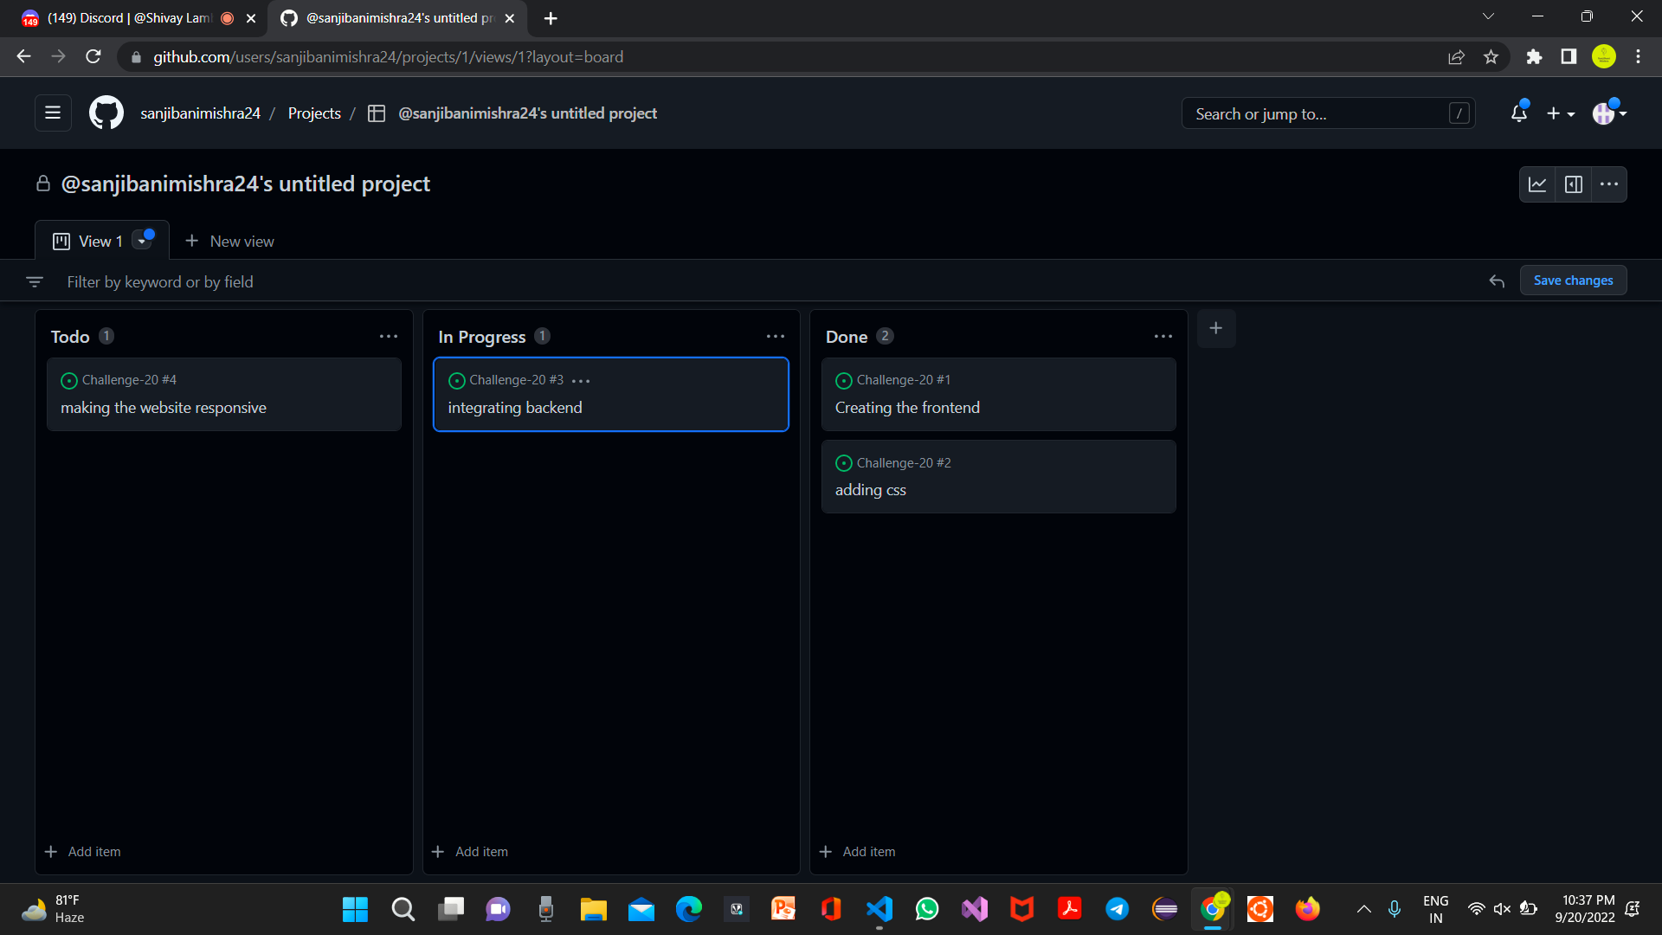Click the filter funnel icon beside the filter bar
This screenshot has width=1662, height=935.
point(35,281)
